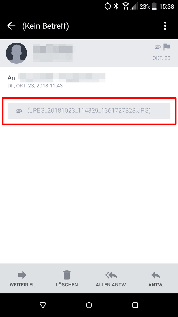Tap the paperclip icon in attachment row

tap(19, 111)
